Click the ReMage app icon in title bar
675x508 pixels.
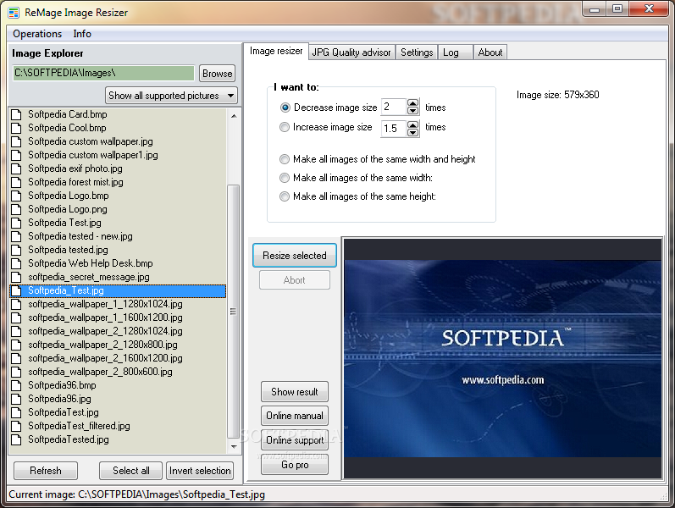pyautogui.click(x=14, y=13)
